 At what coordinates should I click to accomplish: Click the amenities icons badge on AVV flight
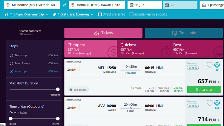click(193, 106)
